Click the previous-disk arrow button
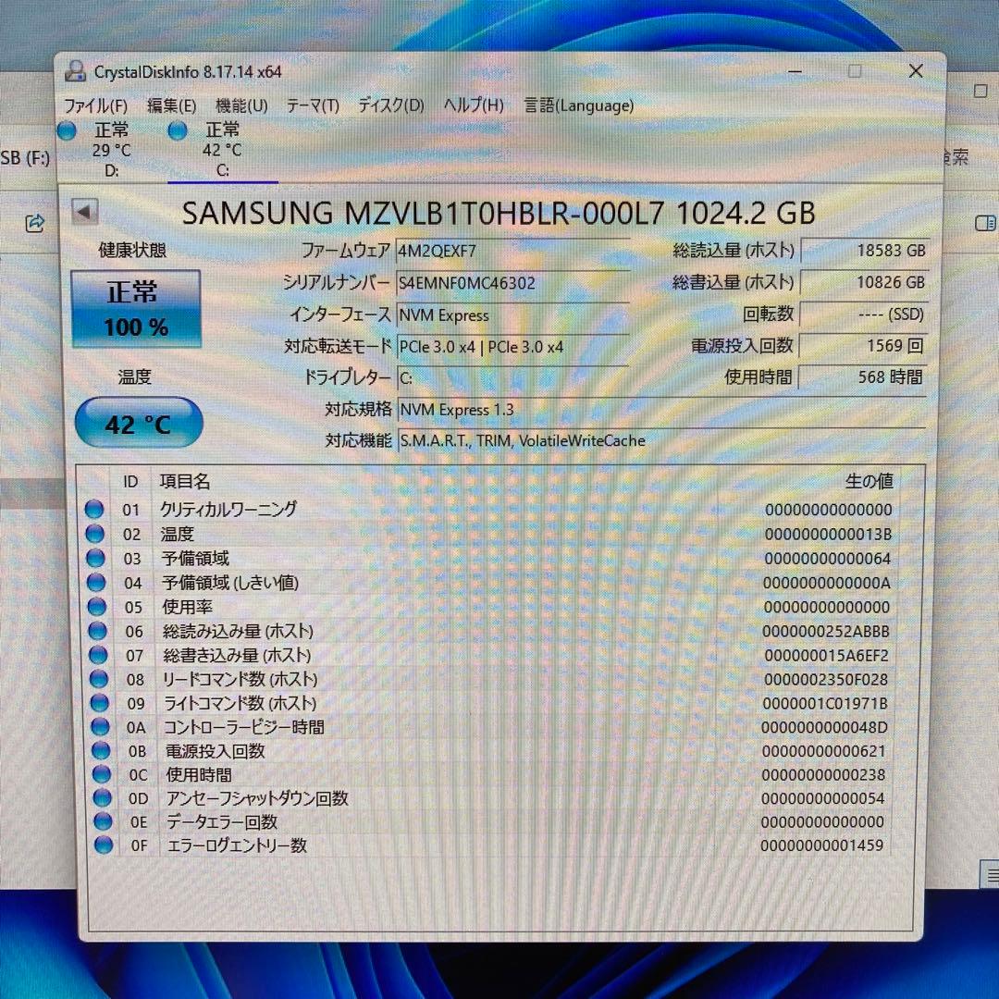This screenshot has height=999, width=999. pyautogui.click(x=84, y=211)
